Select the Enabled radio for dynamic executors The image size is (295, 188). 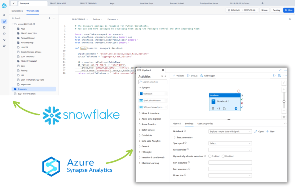tap(210, 156)
